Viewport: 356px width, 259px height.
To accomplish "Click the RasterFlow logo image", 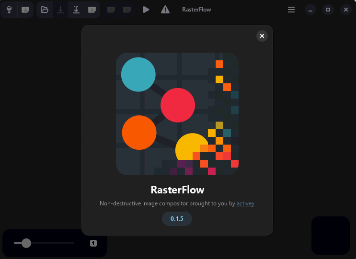I will [177, 114].
